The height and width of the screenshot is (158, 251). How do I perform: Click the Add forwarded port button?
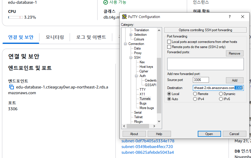tap(235, 80)
